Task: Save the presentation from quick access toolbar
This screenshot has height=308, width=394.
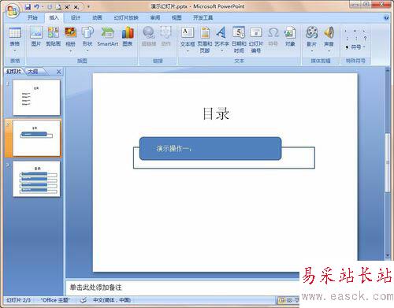Action: tap(28, 7)
